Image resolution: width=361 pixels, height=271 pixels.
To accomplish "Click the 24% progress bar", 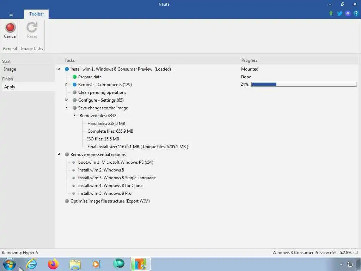I will tap(304, 84).
